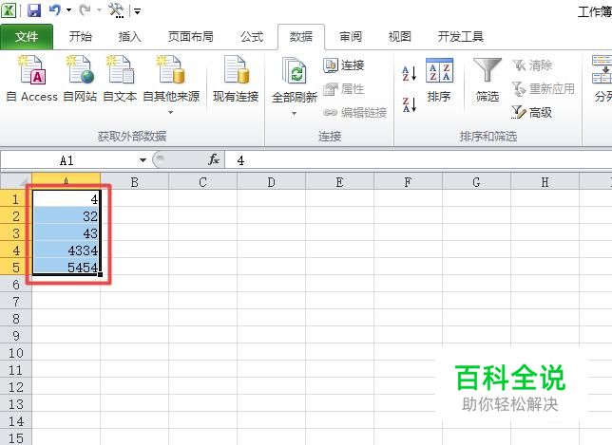Click cell containing 43
This screenshot has width=612, height=445.
click(66, 233)
